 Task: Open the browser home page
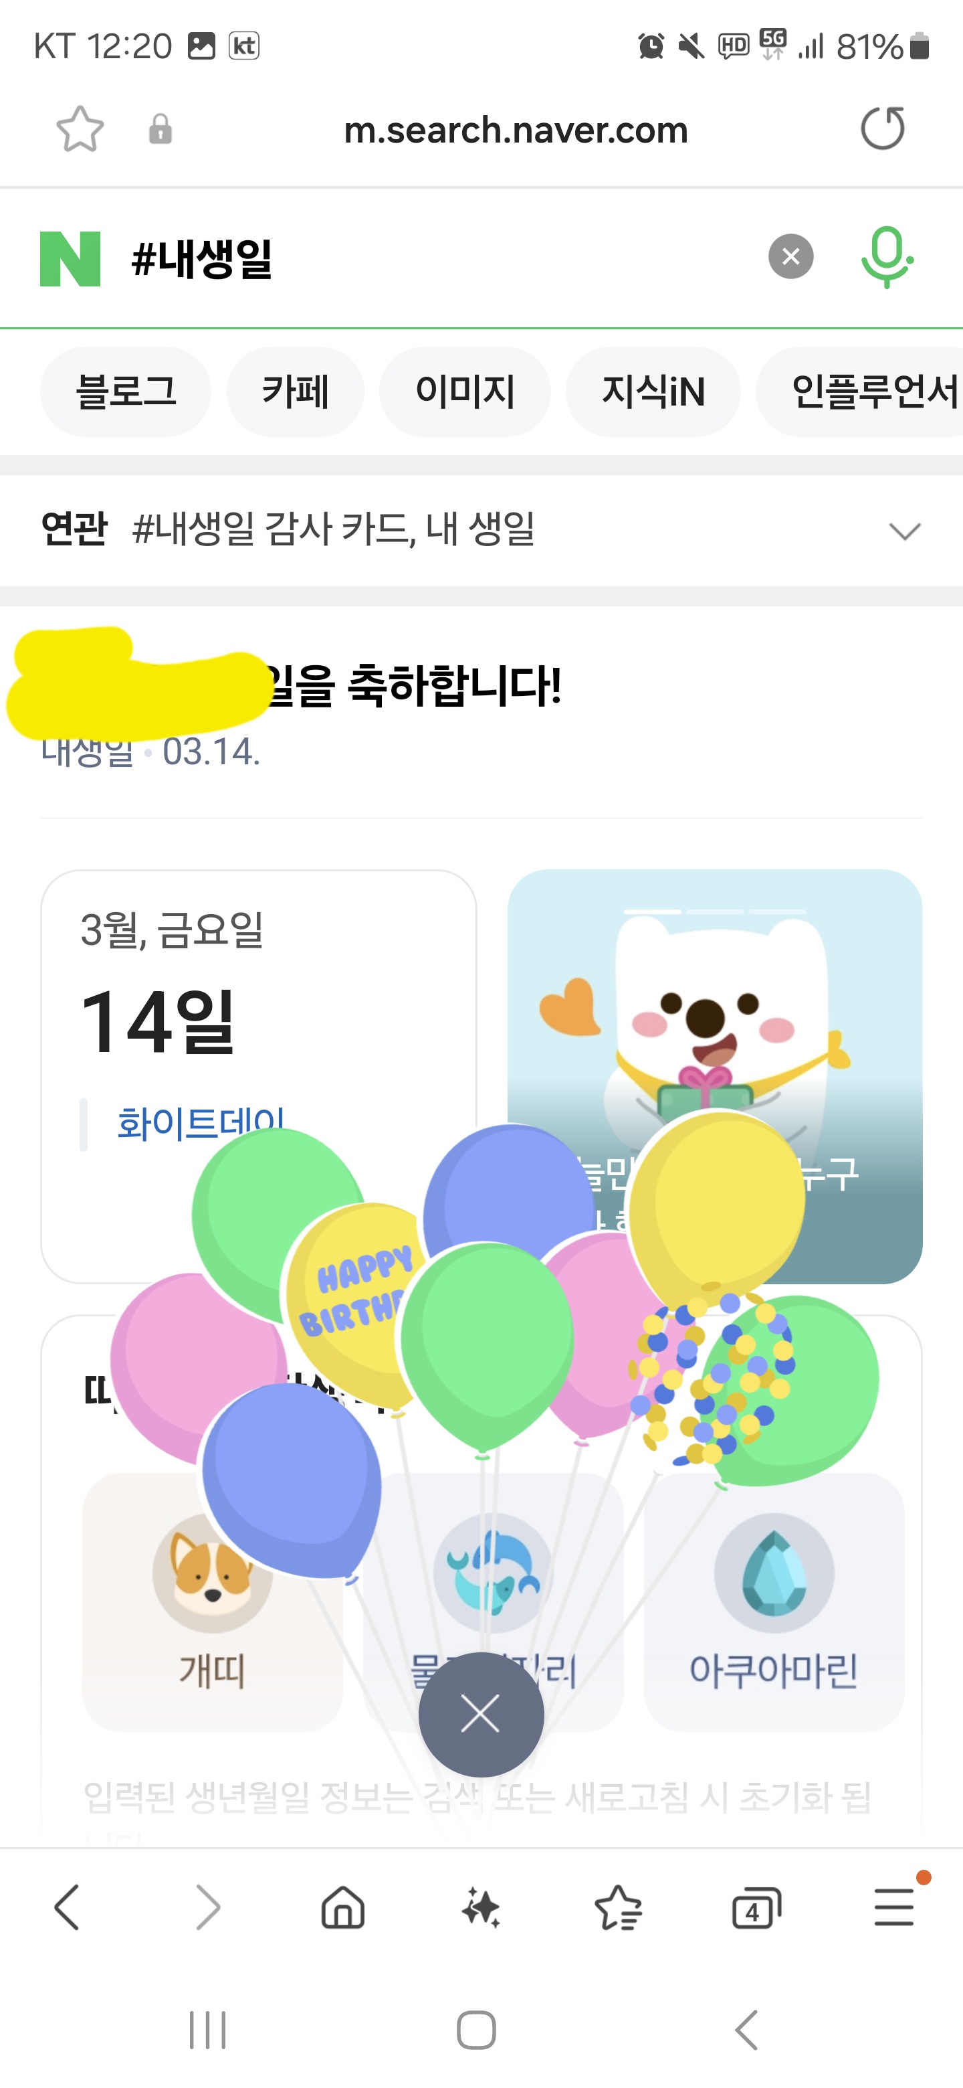[x=344, y=1907]
